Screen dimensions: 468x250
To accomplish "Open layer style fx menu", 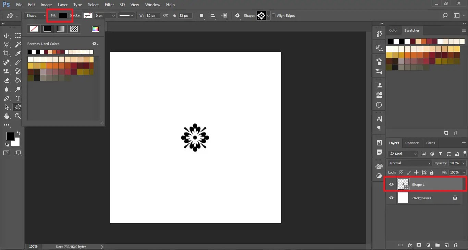I will pyautogui.click(x=410, y=246).
